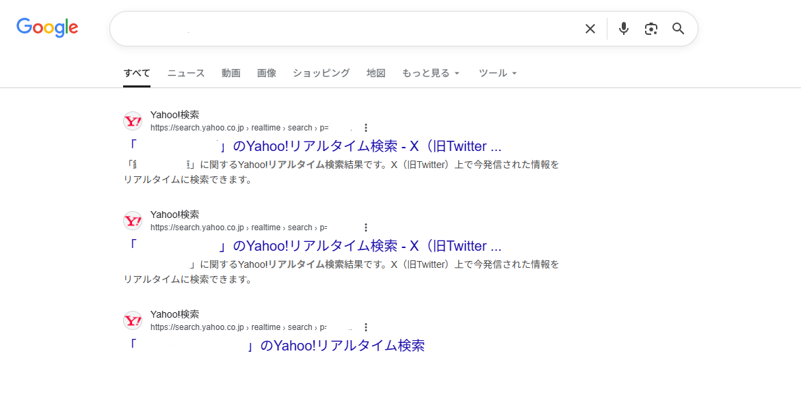Click inside the Google search input field
The height and width of the screenshot is (399, 801).
pyautogui.click(x=342, y=29)
